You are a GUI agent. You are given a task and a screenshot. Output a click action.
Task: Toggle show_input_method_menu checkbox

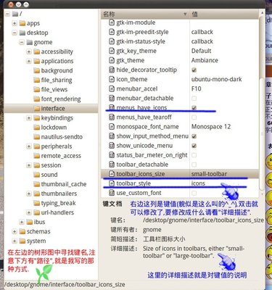(194, 136)
